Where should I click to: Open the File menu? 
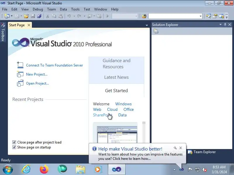tap(5, 9)
